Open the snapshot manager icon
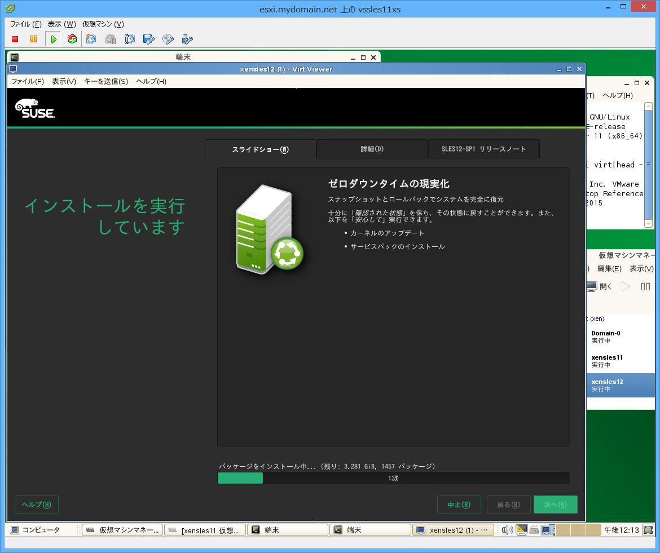Viewport: 660px width, 553px height. [x=130, y=39]
